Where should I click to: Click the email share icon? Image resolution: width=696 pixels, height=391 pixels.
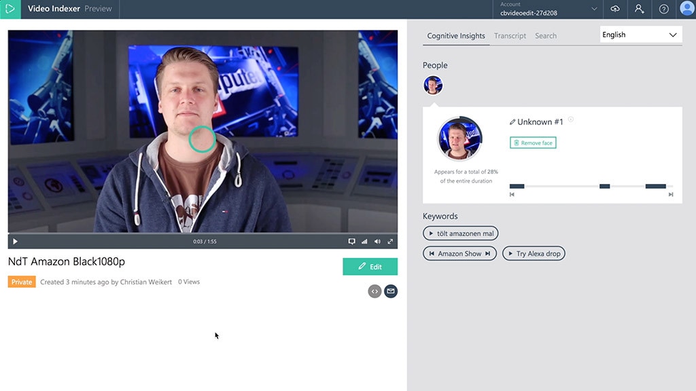point(391,291)
